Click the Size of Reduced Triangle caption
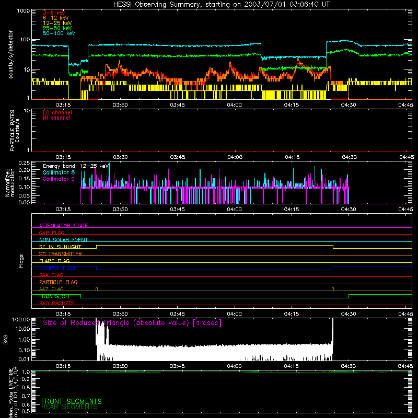The height and width of the screenshot is (418, 418). tap(132, 323)
